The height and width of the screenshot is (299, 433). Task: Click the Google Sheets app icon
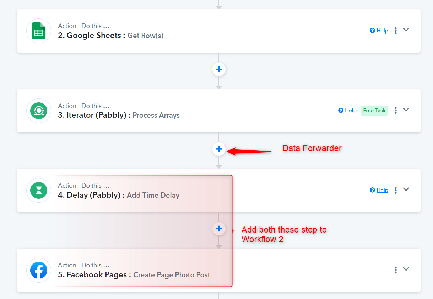click(39, 31)
